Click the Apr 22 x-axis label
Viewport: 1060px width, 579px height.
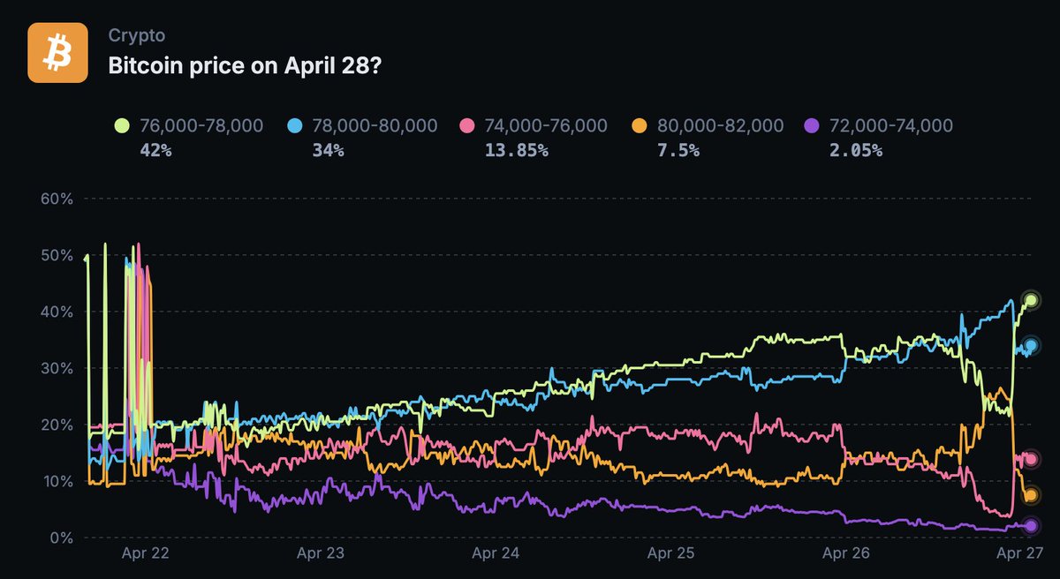tap(147, 553)
